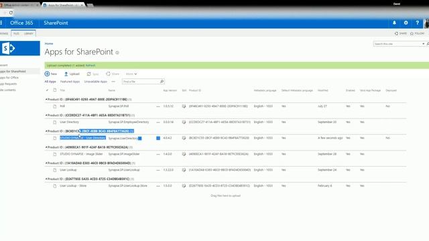The image size is (429, 241).
Task: Click the 'September 28' modified cell
Action: pos(327,154)
